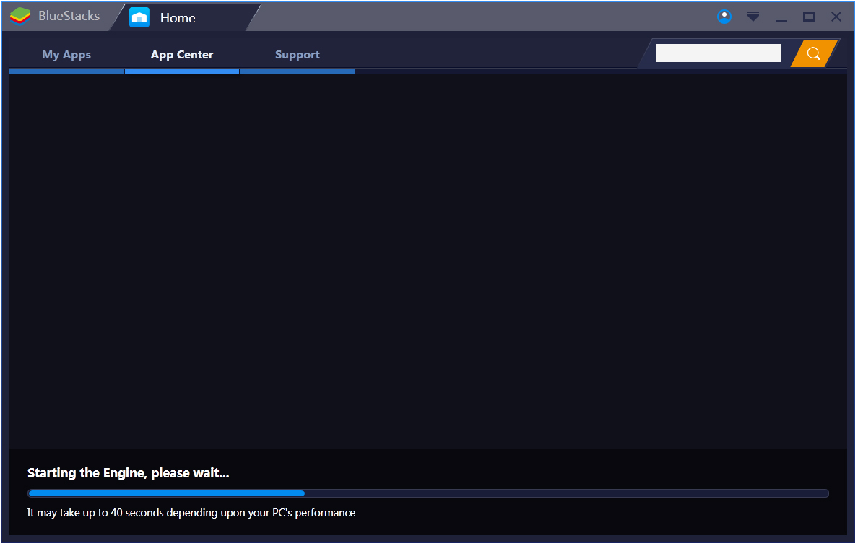Click the filled blue part of progress bar
Image resolution: width=858 pixels, height=546 pixels.
[x=166, y=493]
